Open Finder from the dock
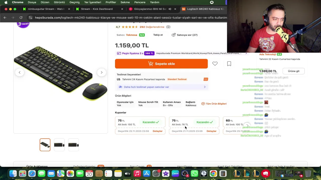The image size is (321, 180). point(13,173)
